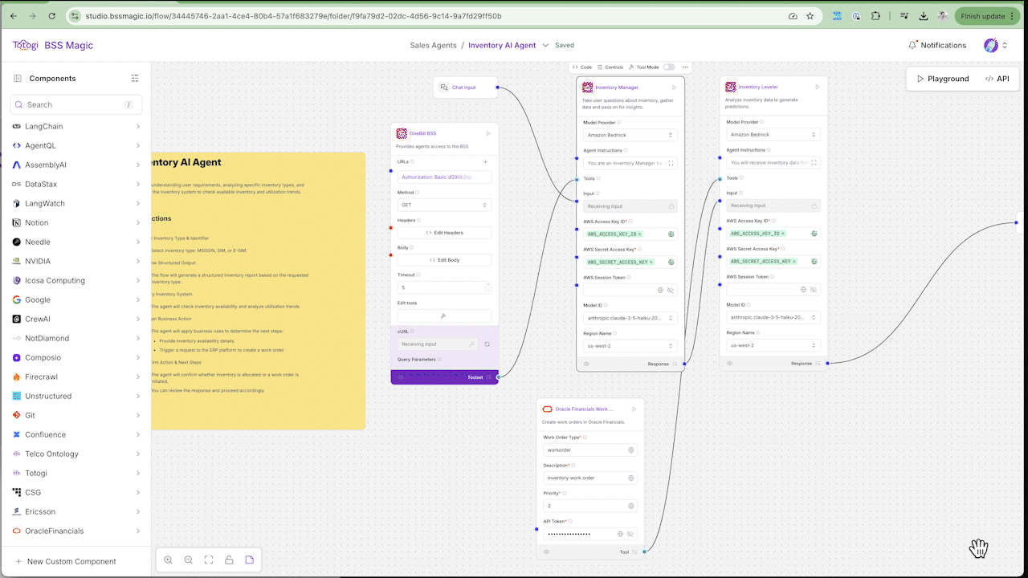Toggle the Tool Mode switch

(x=668, y=67)
